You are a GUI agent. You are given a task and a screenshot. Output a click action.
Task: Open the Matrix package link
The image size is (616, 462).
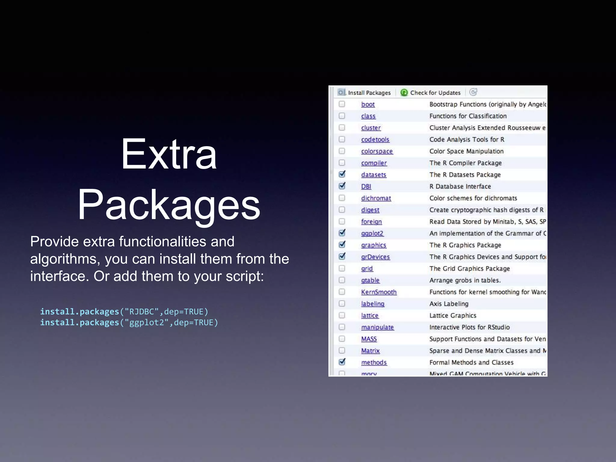click(x=370, y=351)
